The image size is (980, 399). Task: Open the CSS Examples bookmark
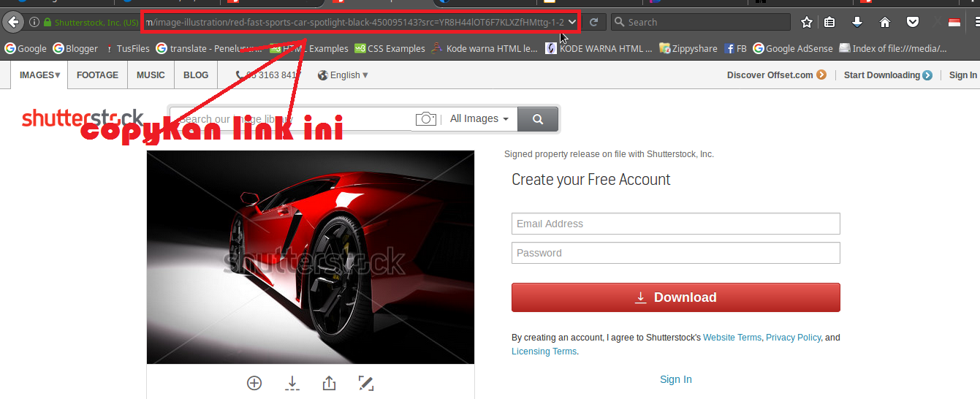tap(390, 48)
